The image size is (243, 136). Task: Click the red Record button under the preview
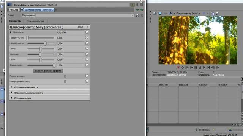178,67
